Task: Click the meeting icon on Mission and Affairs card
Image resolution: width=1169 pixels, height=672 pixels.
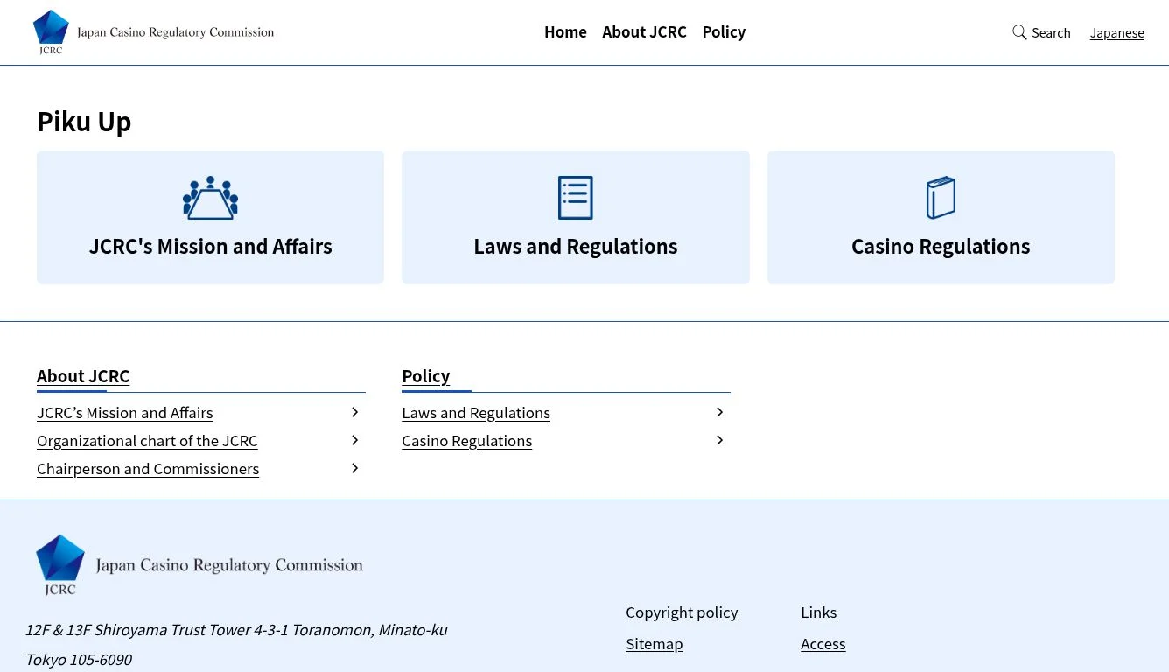Action: coord(210,197)
